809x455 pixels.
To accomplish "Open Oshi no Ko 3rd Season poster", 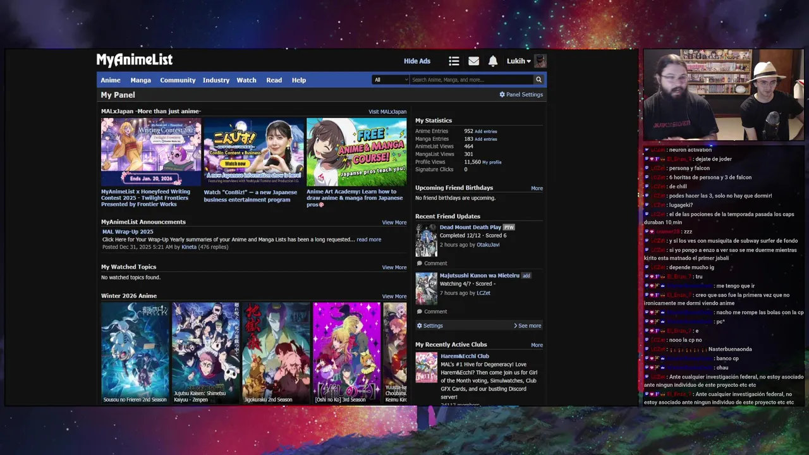I will coord(347,353).
